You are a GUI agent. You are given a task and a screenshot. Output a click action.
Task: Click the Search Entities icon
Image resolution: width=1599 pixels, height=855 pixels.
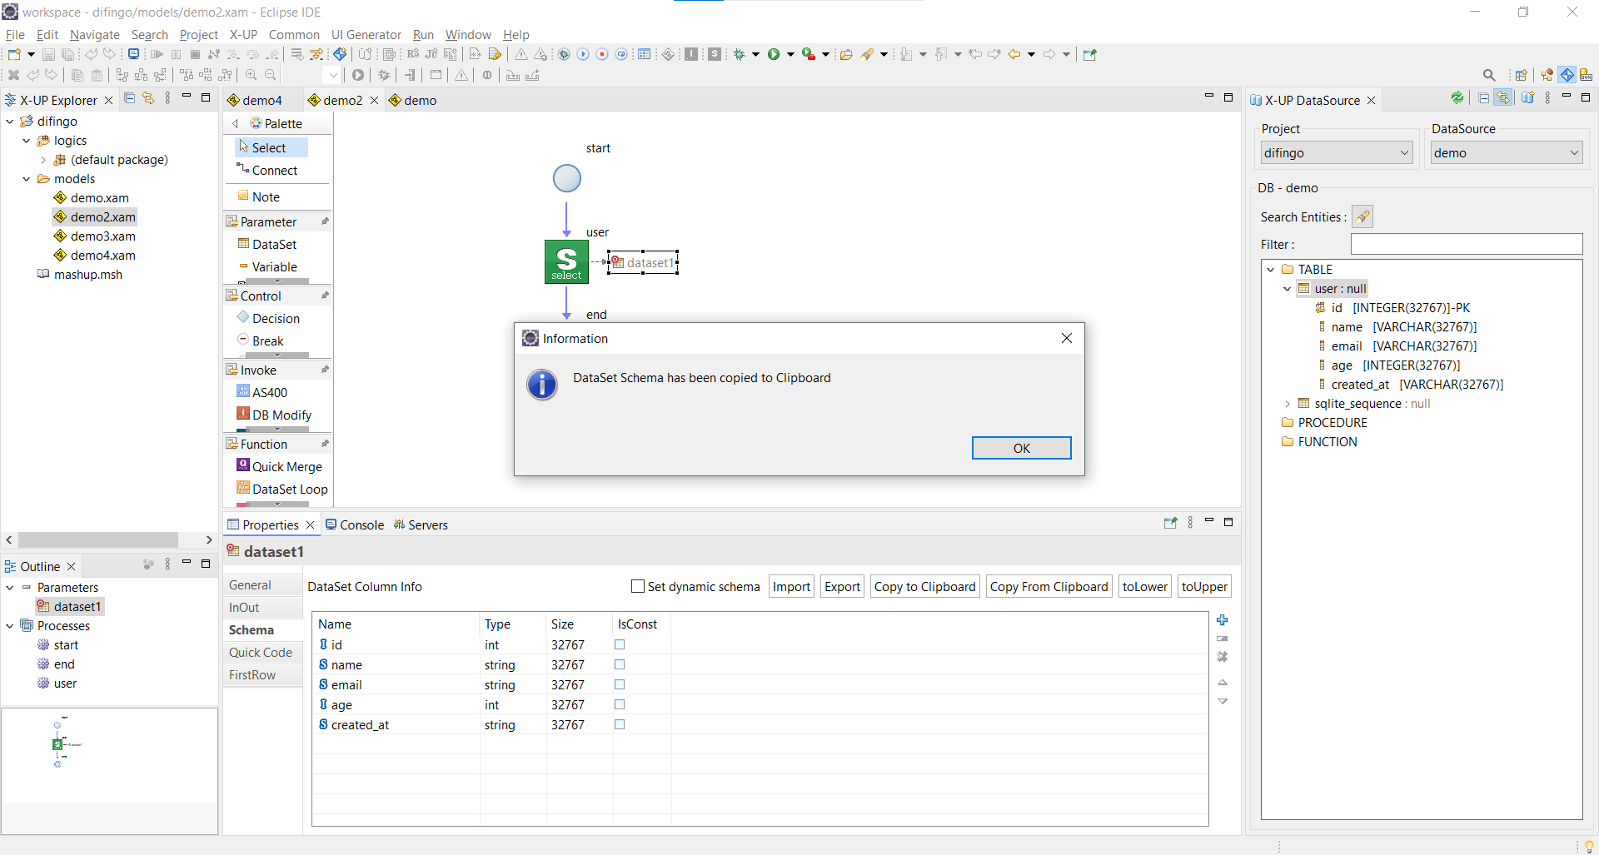tap(1362, 217)
